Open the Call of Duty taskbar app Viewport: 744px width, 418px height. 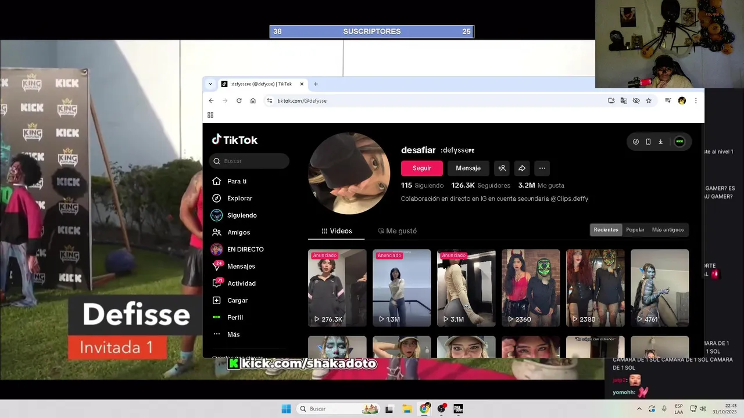tap(458, 409)
